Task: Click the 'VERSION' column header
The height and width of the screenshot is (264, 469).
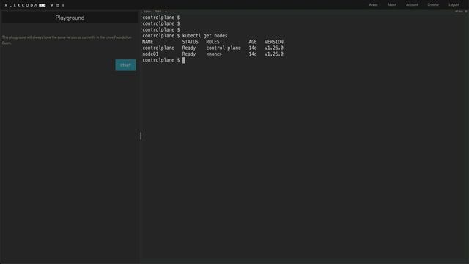Action: [x=273, y=42]
